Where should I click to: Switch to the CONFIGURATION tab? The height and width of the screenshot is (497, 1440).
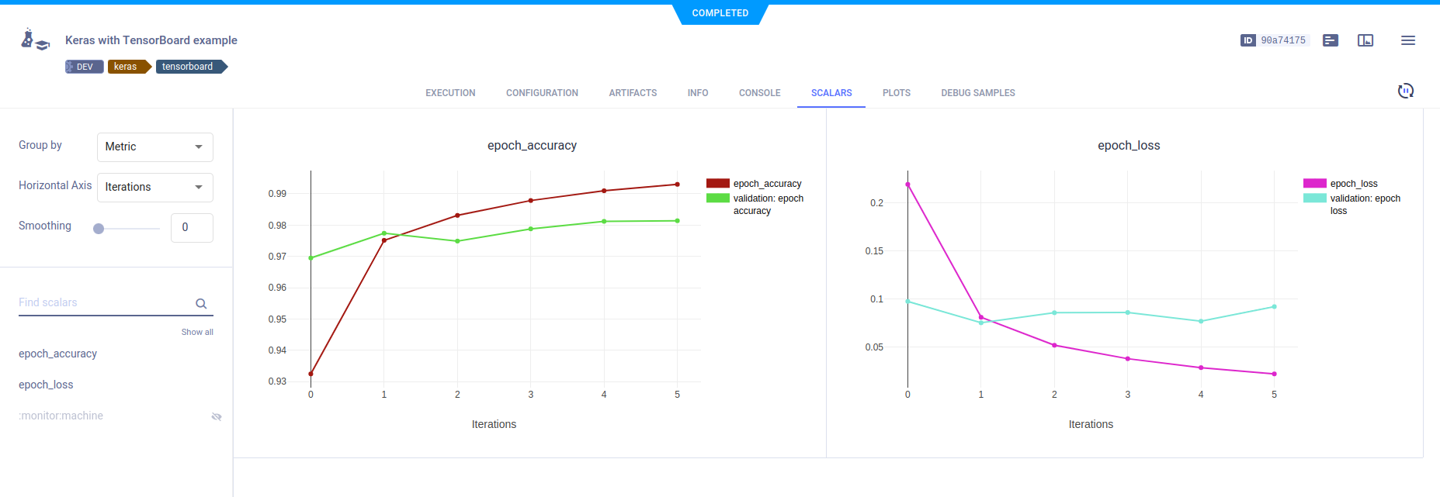542,93
